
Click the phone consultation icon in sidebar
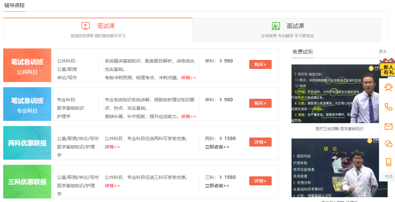[388, 106]
